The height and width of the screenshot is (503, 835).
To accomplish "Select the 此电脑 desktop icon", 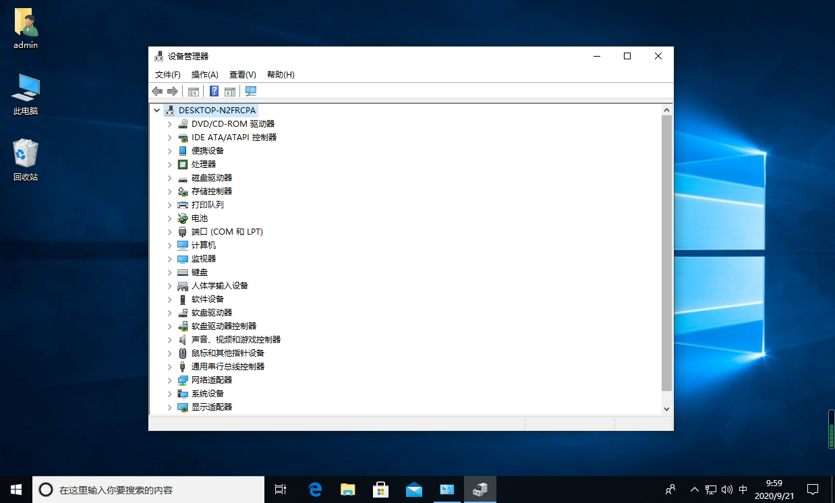I will 26,94.
